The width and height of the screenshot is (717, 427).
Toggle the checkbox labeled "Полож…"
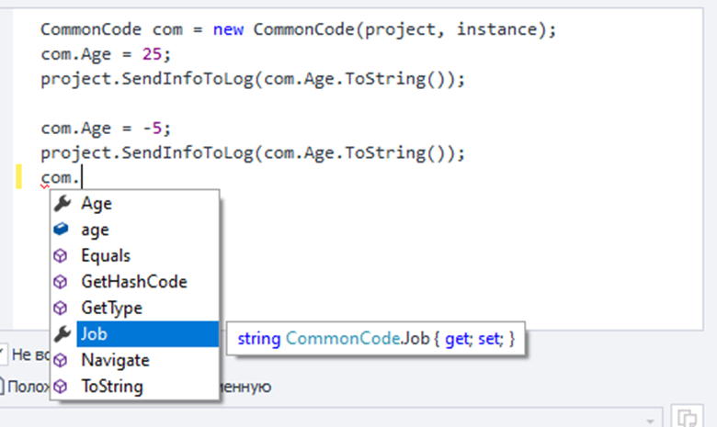click(x=3, y=387)
